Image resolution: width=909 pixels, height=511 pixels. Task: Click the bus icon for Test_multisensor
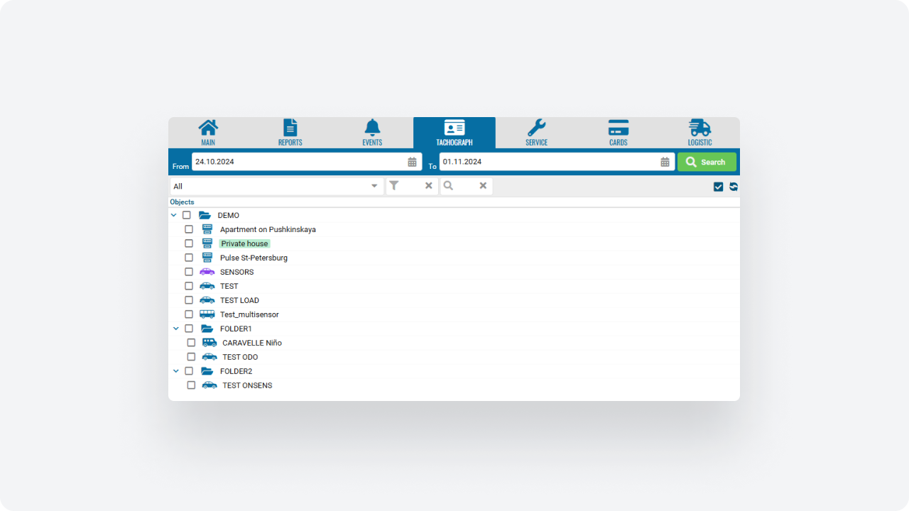click(x=207, y=314)
